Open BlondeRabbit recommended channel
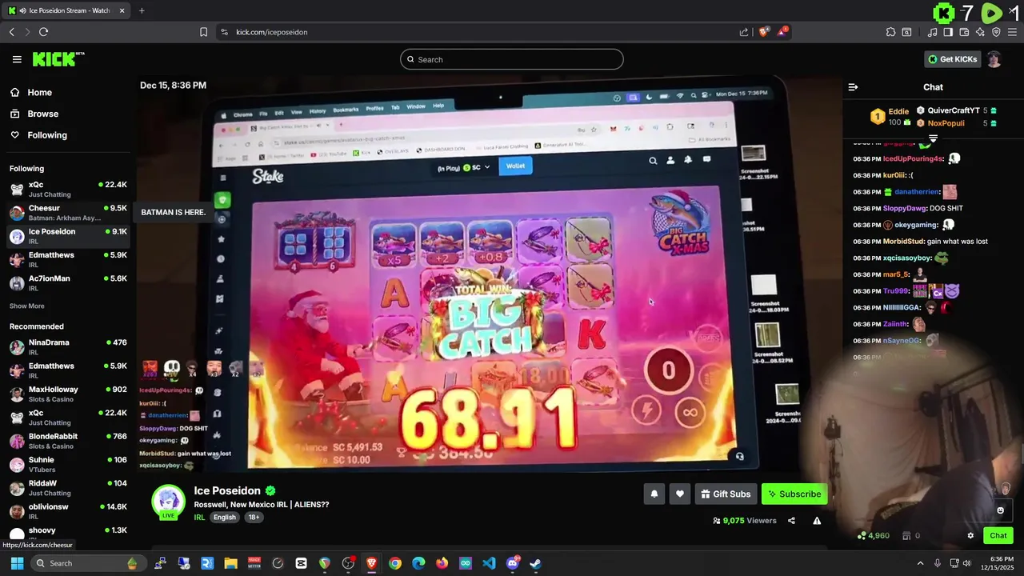Viewport: 1024px width, 576px height. pyautogui.click(x=67, y=441)
